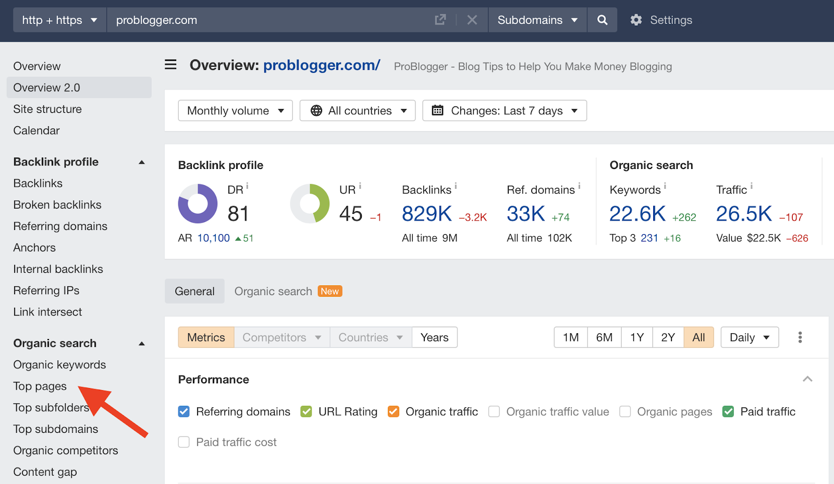Click the 33K referring domains value
The width and height of the screenshot is (834, 484).
[x=526, y=214]
